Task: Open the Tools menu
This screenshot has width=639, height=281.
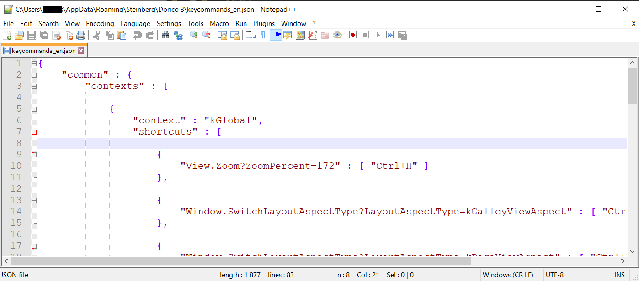Action: coord(195,24)
